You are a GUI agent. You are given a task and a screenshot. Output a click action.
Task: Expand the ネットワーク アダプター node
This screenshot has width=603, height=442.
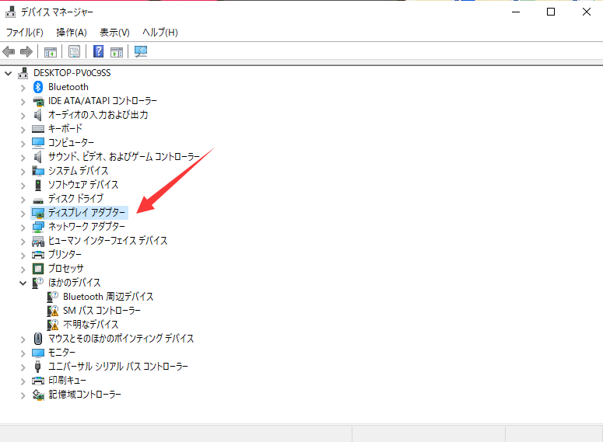(x=23, y=227)
